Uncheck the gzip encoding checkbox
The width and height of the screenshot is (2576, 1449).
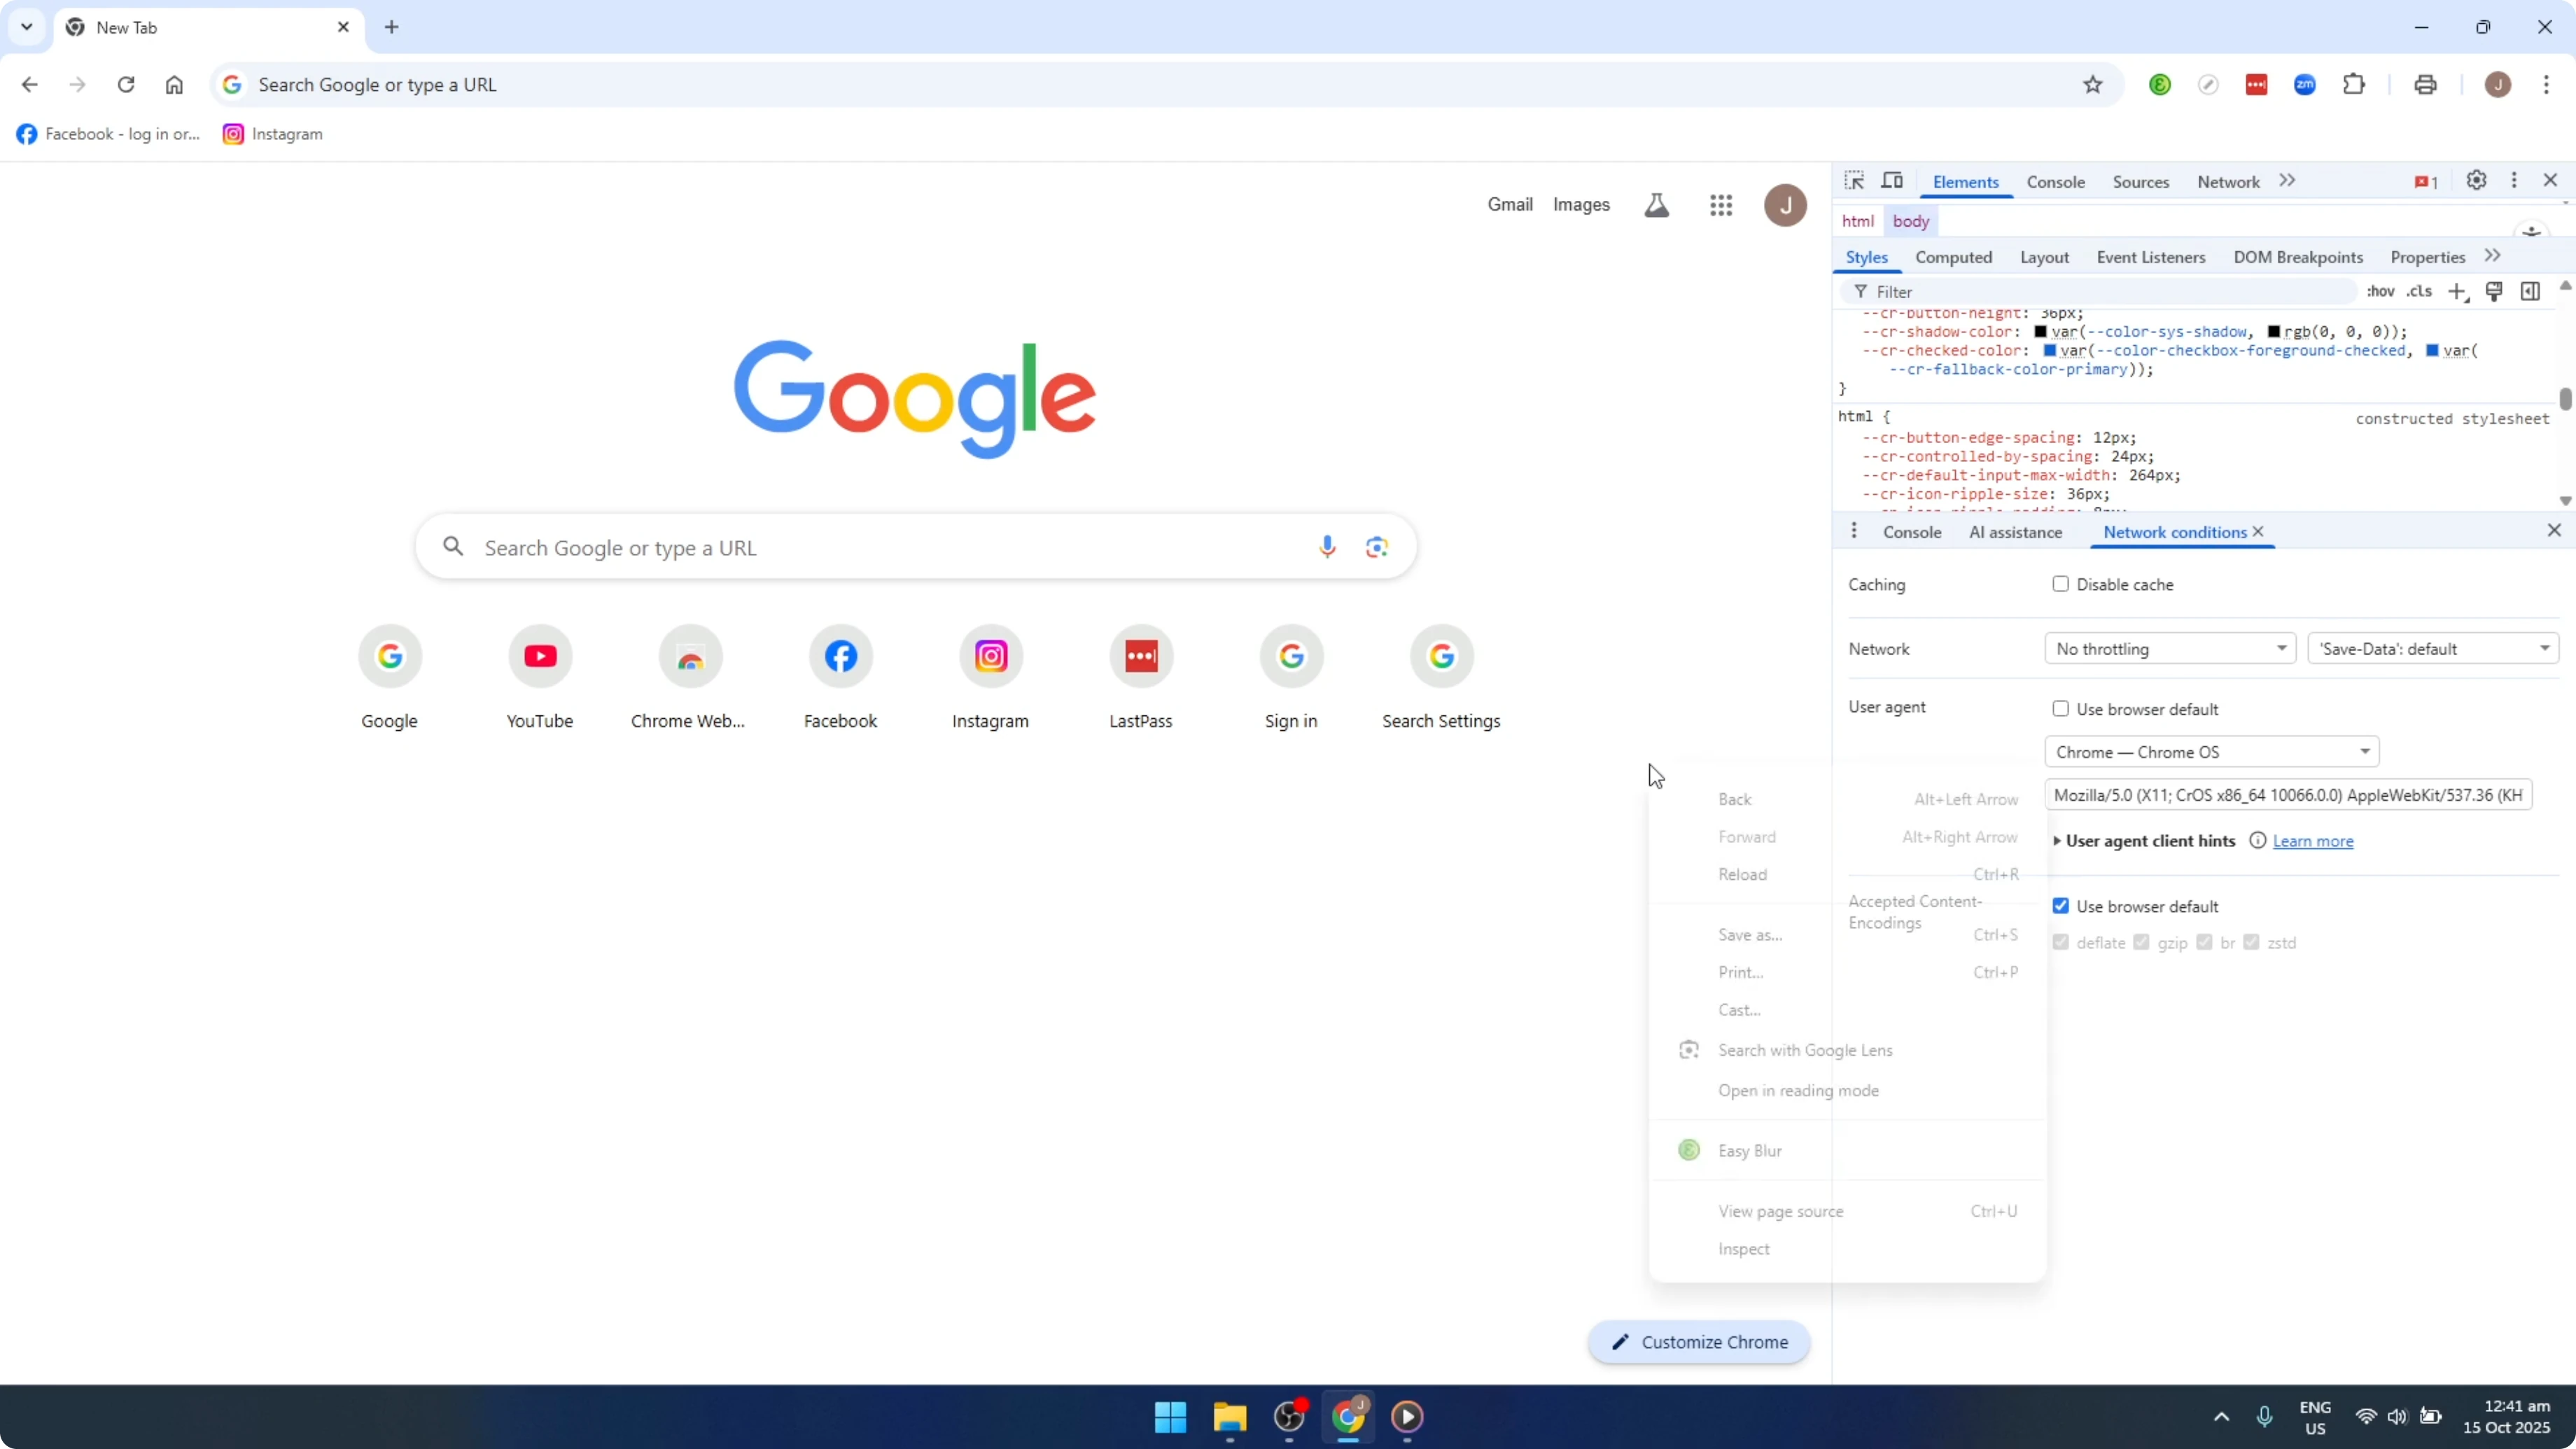[x=2141, y=942]
